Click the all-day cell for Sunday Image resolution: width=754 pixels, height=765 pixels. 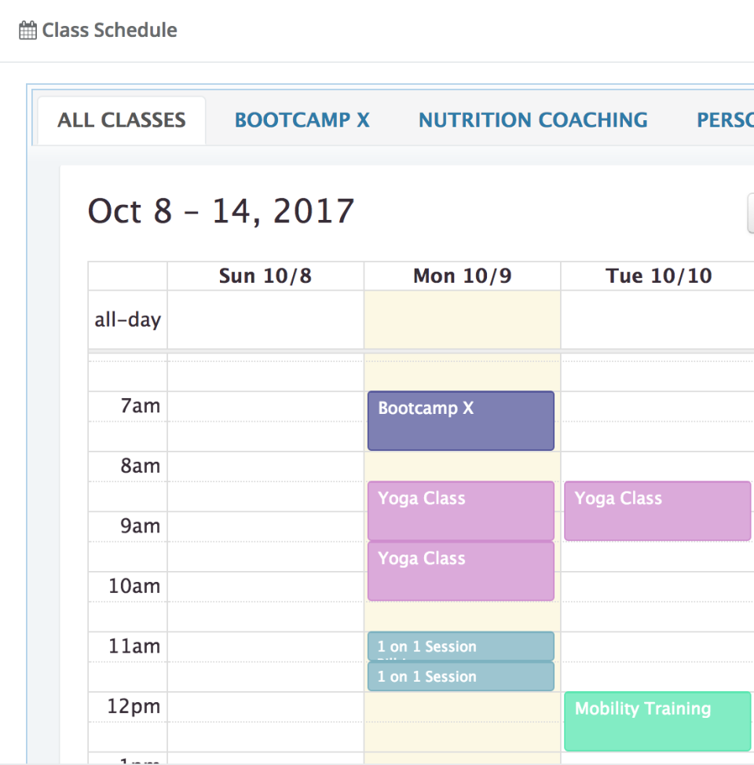[x=265, y=320]
